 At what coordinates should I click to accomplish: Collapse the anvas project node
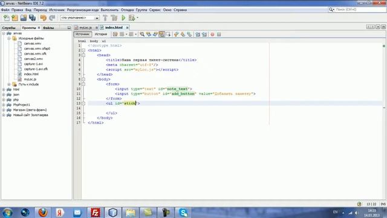click(4, 33)
